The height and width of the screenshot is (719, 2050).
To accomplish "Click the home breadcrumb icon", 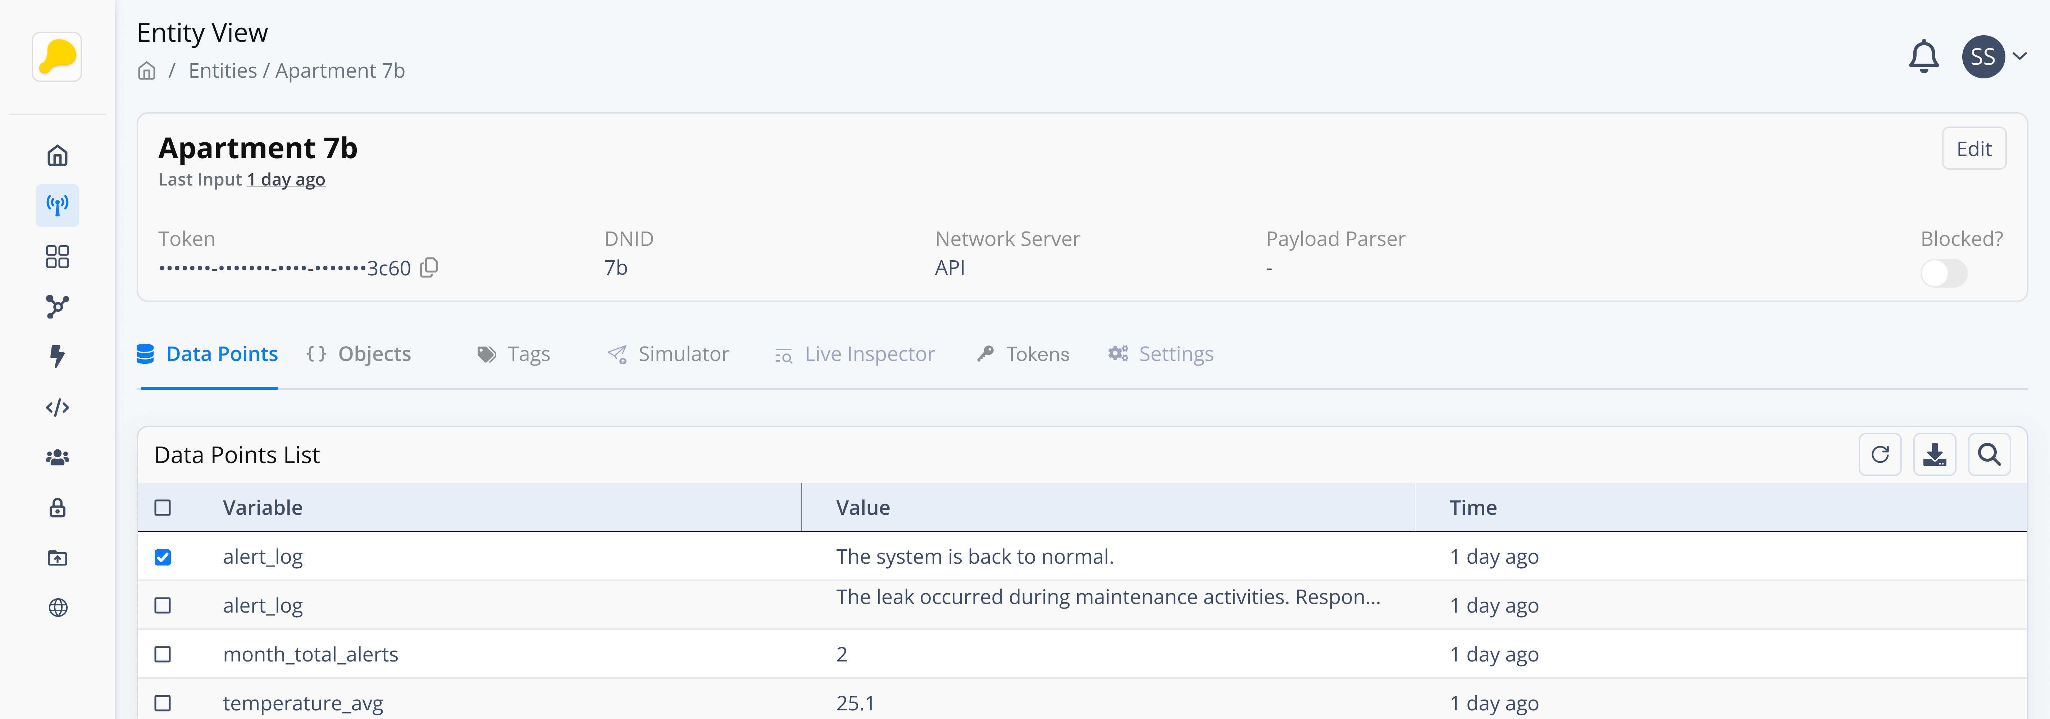I will [x=146, y=71].
